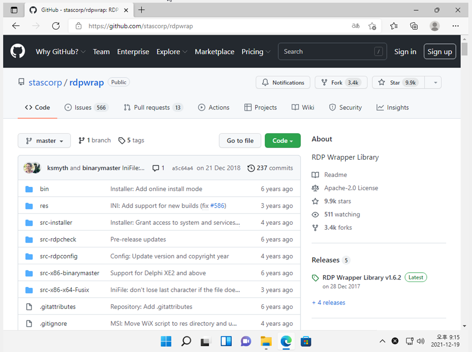Viewport: 472px width, 352px height.
Task: Open the Security tab
Action: [345, 107]
